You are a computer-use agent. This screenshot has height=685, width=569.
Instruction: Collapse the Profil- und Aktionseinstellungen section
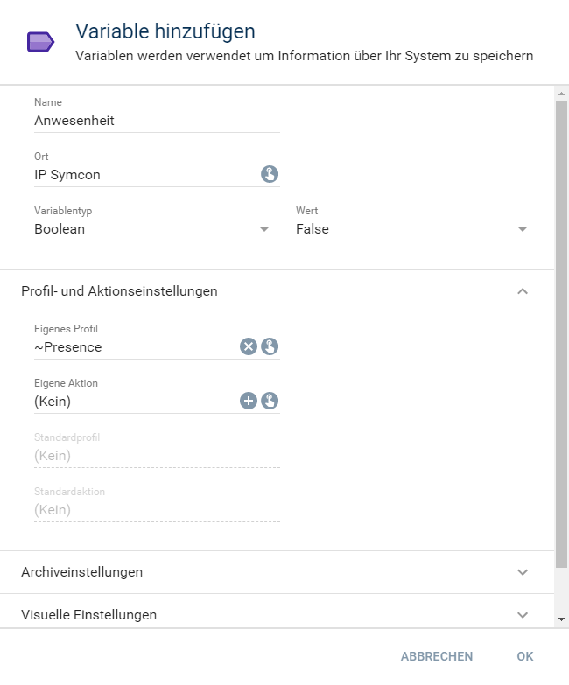[x=523, y=291]
